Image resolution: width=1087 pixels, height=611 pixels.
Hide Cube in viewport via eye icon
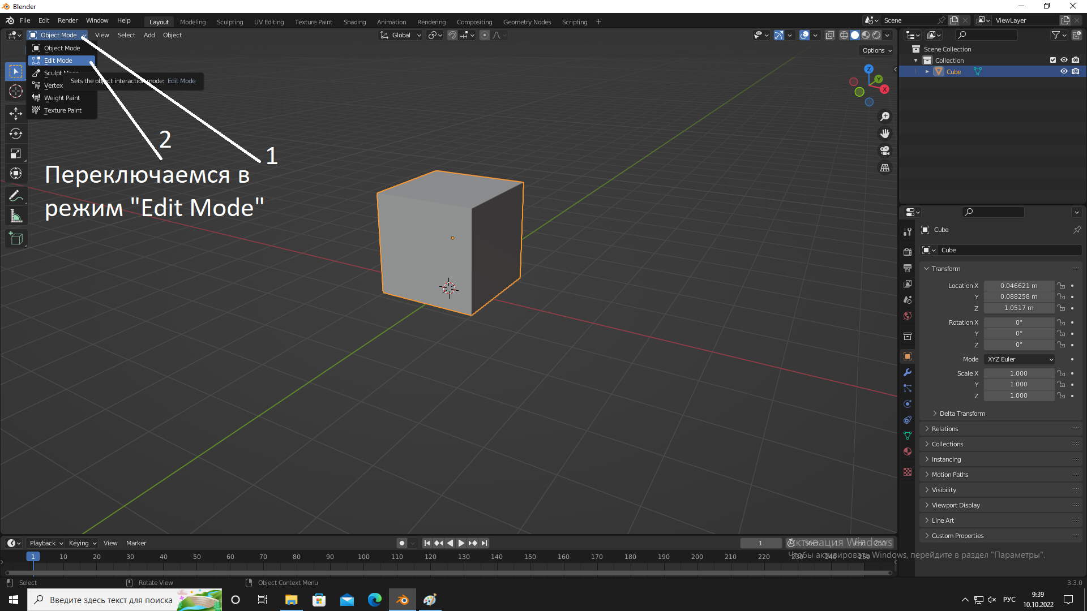pos(1064,71)
